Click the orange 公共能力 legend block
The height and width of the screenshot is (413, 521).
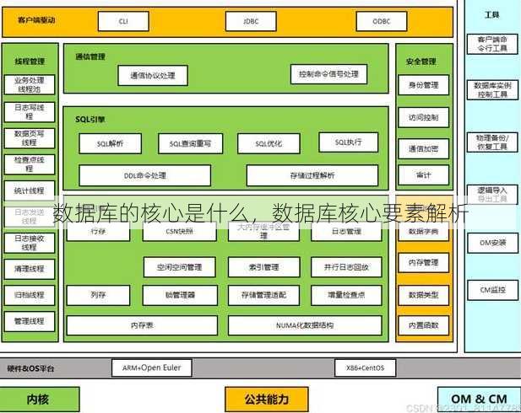coord(267,399)
